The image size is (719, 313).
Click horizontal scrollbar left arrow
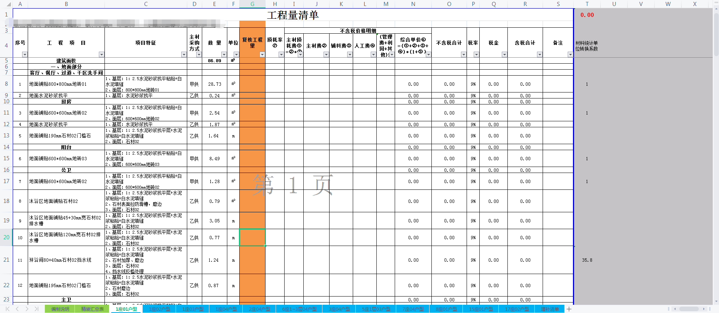675,309
